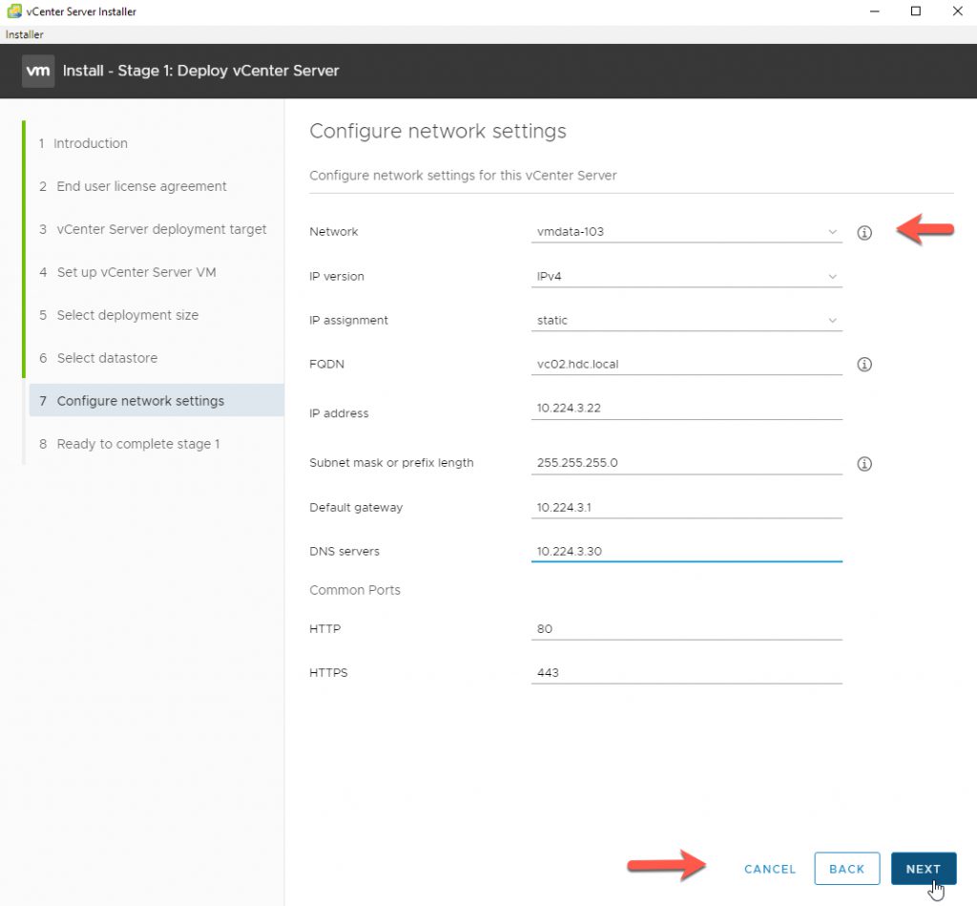The height and width of the screenshot is (906, 977).
Task: Open the Network dropdown showing vmdata-103
Action: 687,232
